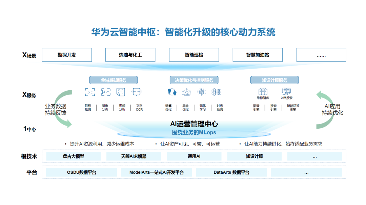Click the ... block in the 根技术 row
This screenshot has width=366, height=205.
click(314, 156)
